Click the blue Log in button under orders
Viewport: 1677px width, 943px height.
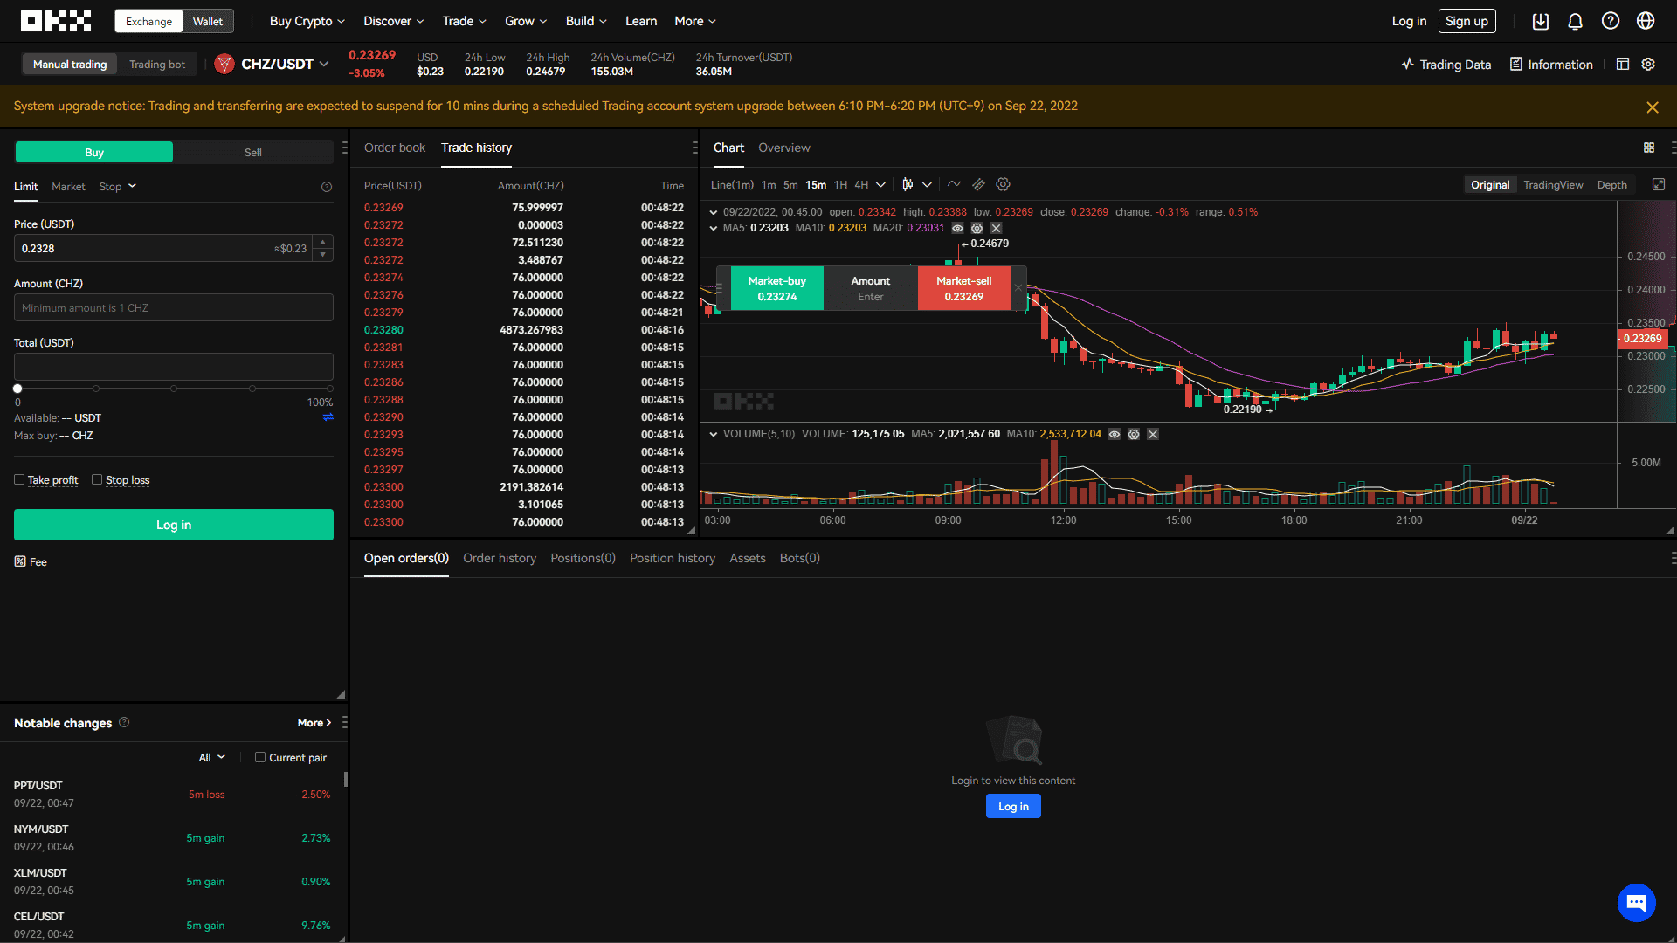tap(1013, 806)
